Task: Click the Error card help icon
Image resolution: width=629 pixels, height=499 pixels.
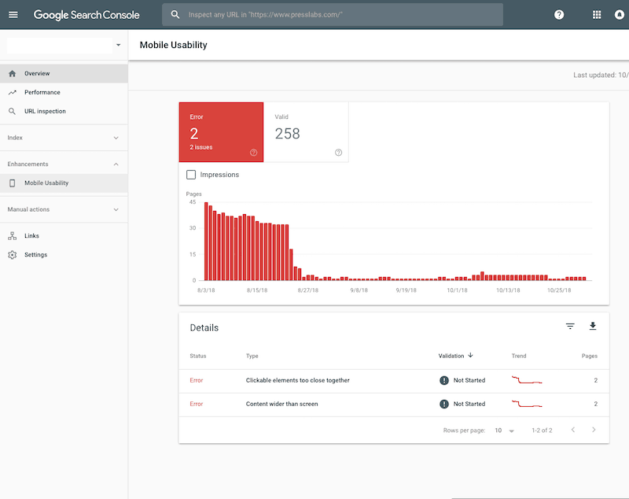Action: (253, 153)
